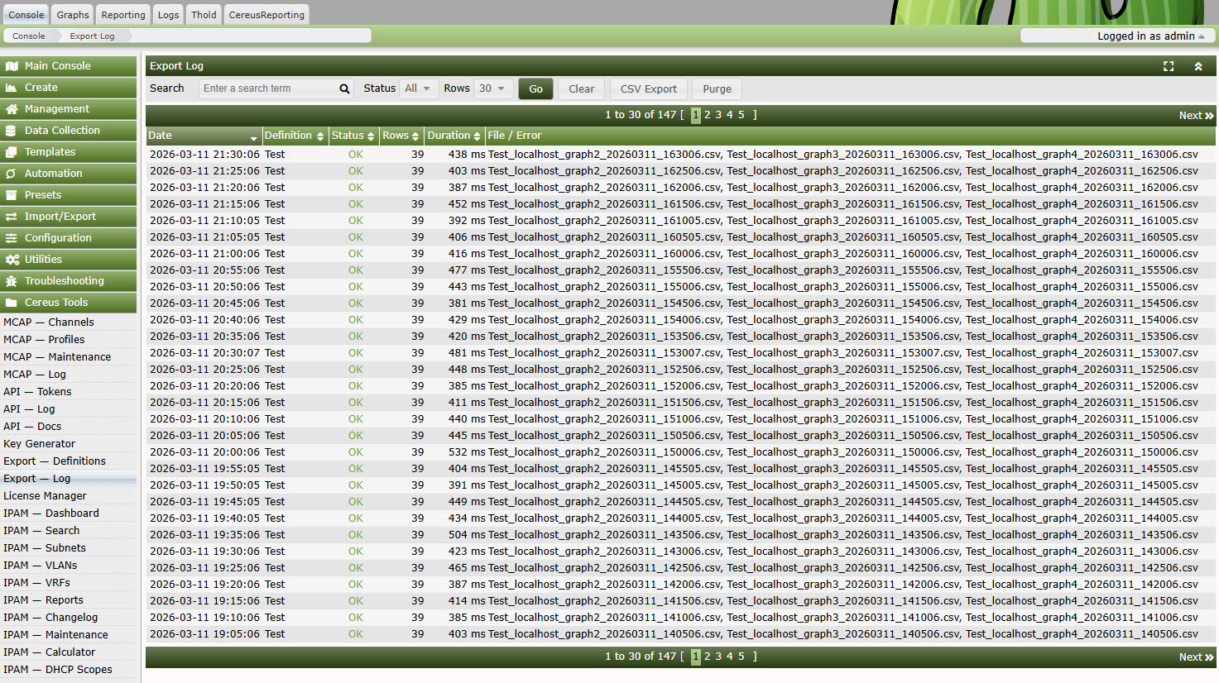
Task: Click the magnifier icon in the search box
Action: 343,88
